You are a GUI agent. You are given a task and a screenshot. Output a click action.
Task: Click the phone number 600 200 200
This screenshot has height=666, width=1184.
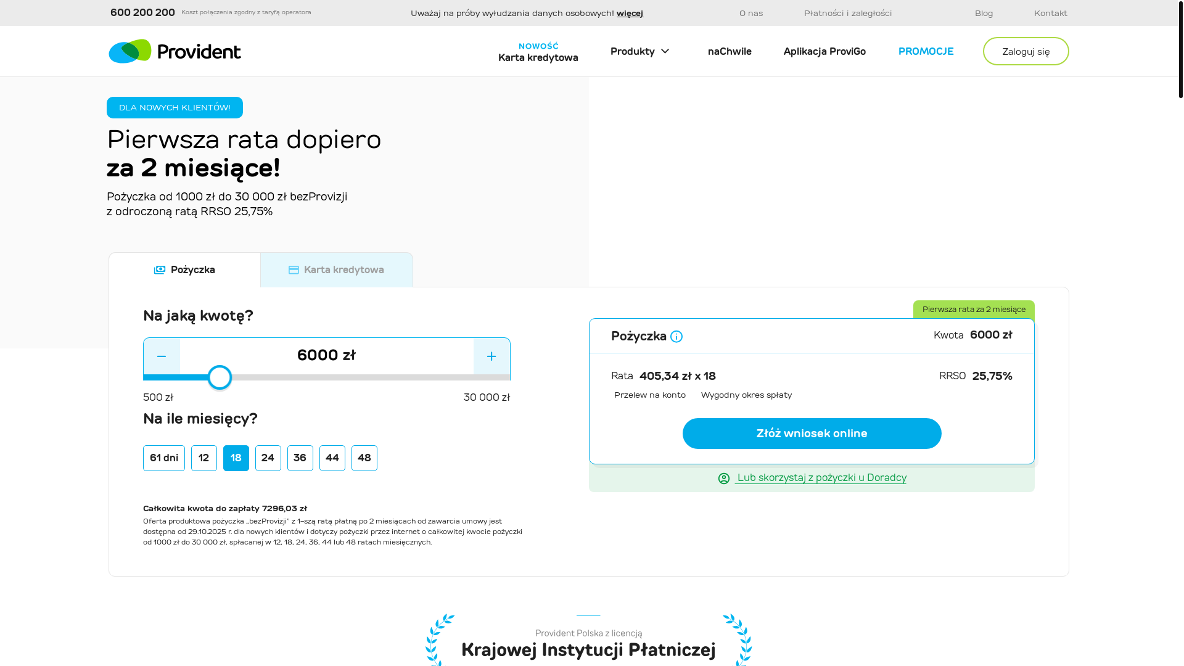[142, 13]
